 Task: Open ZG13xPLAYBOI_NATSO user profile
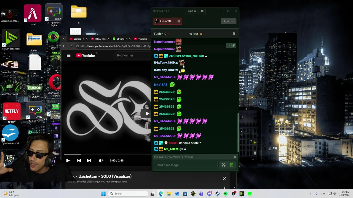click(x=186, y=56)
